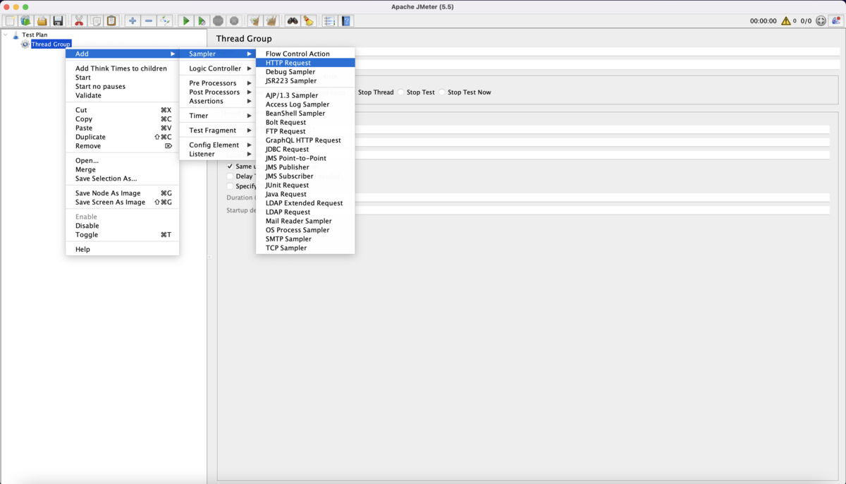
Task: Click the Help question mark toolbar icon
Action: pyautogui.click(x=345, y=21)
